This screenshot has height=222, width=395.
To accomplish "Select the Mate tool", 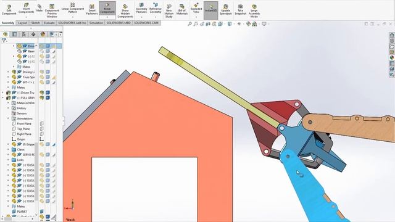I will tap(39, 8).
